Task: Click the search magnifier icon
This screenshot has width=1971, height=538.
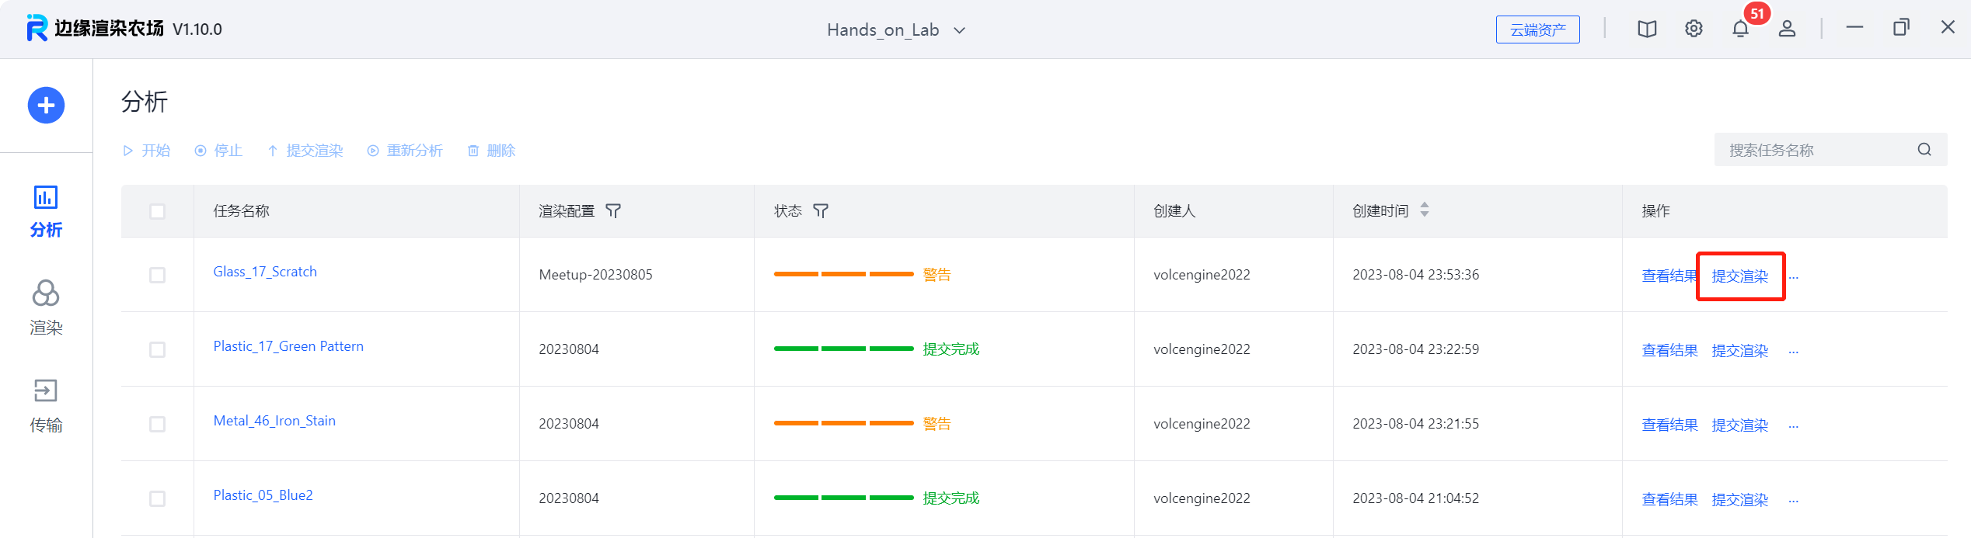Action: [1924, 150]
